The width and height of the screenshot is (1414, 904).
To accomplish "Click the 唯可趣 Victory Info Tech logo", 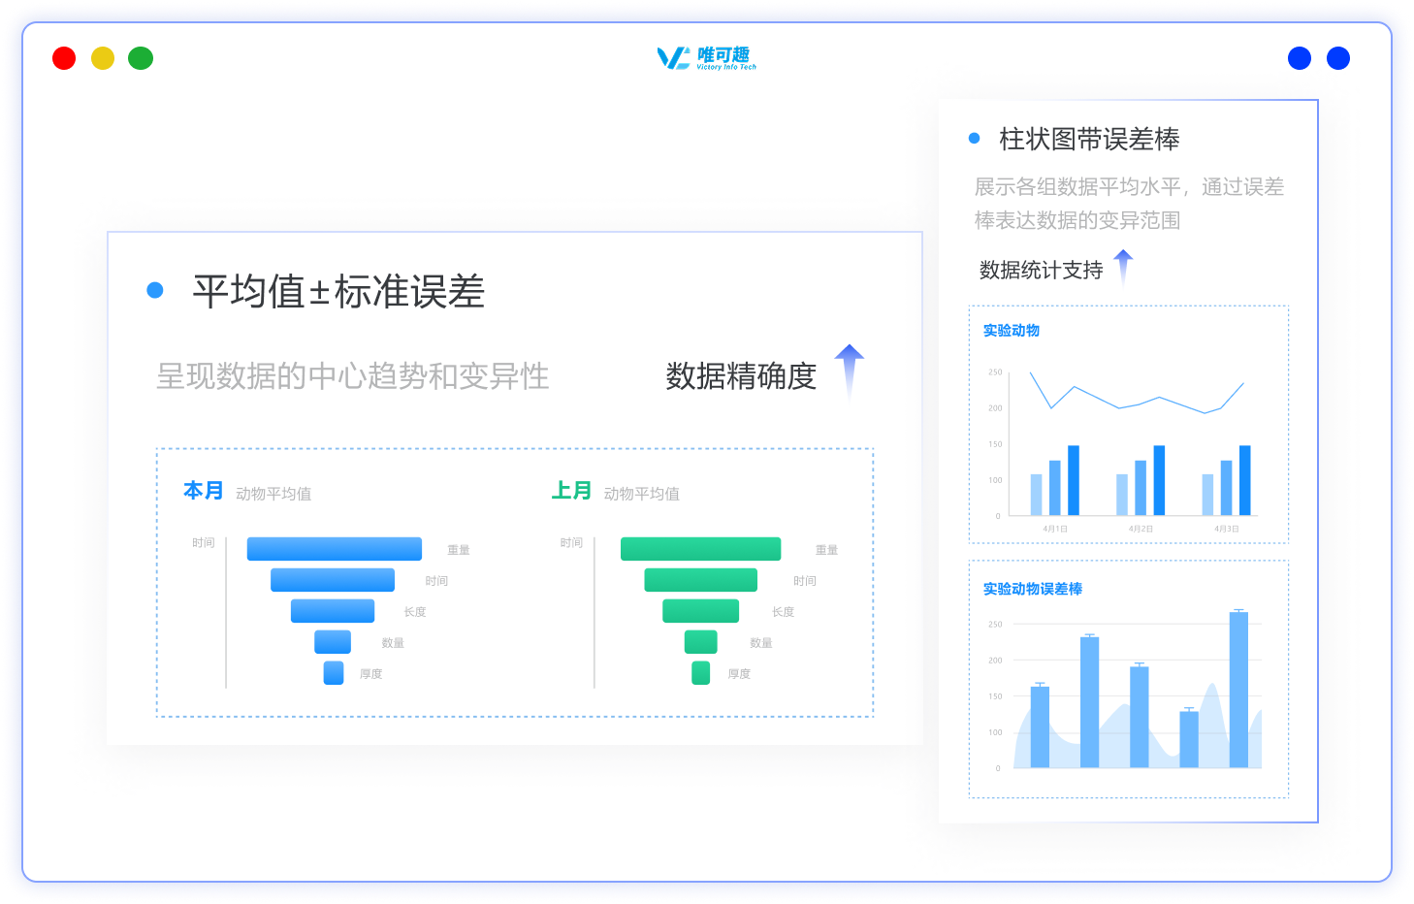I will click(707, 58).
